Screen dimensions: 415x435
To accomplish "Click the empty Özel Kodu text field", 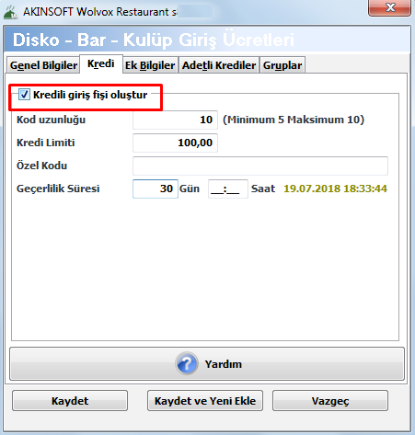I will coord(260,166).
